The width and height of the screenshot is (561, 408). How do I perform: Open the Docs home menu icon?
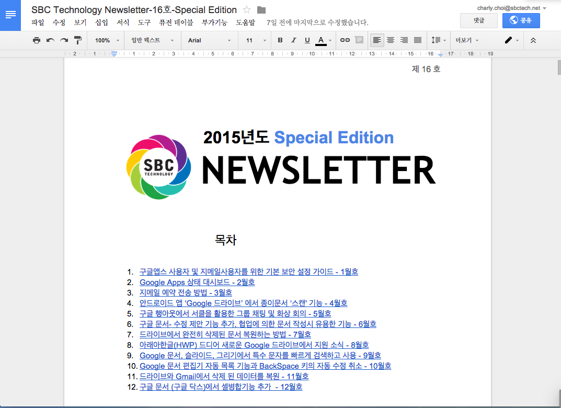pos(10,15)
